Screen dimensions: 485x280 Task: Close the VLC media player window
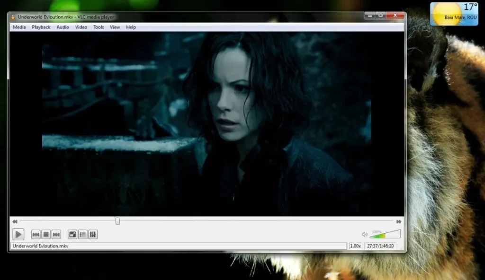click(395, 16)
